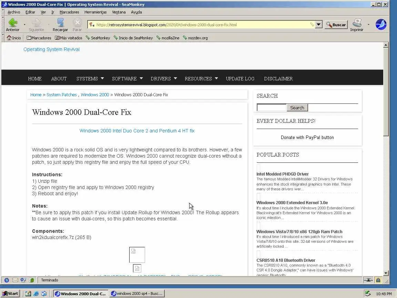Image resolution: width=397 pixels, height=298 pixels.
Task: Click the larger broken download image thumbnail
Action: coord(137,255)
